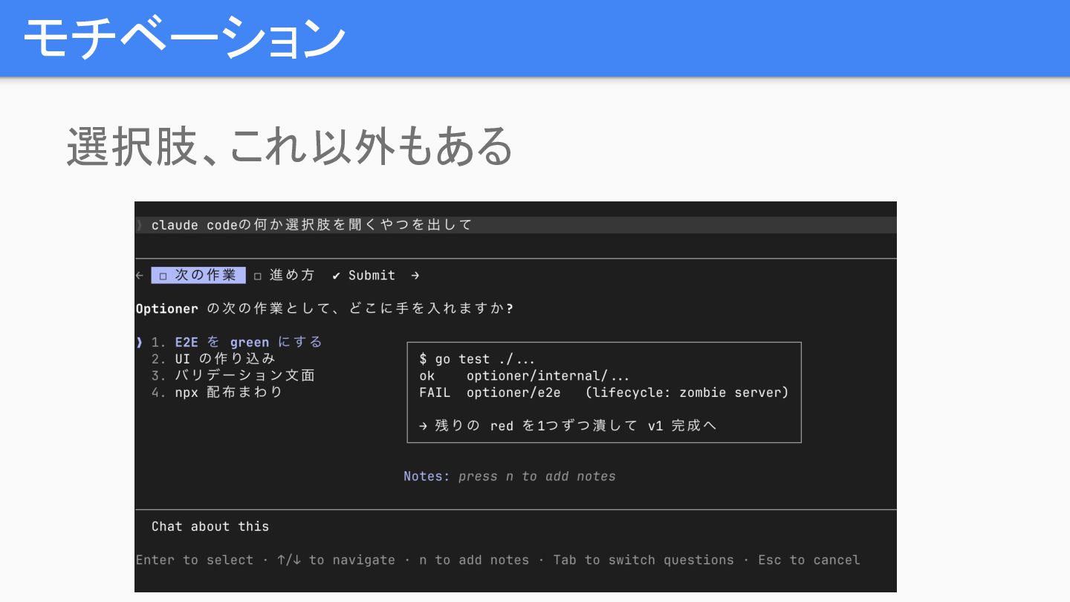Switch to the 進め方 question tab
The width and height of the screenshot is (1070, 602).
285,275
